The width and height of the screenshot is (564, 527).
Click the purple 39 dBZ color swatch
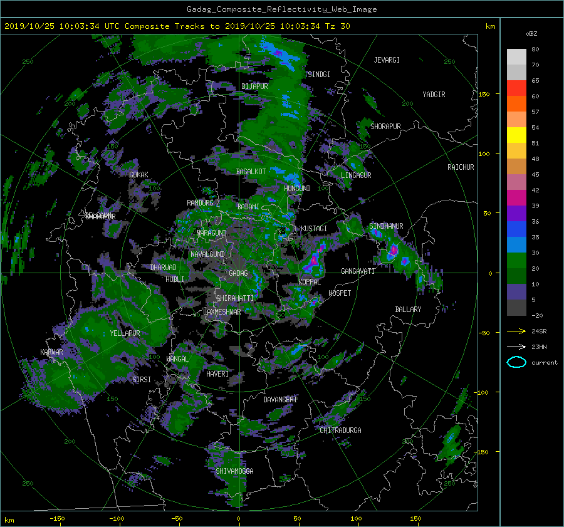[x=516, y=213]
